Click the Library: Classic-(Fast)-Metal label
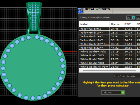Image resolution: width=140 pixels, height=105 pixels. point(95,17)
